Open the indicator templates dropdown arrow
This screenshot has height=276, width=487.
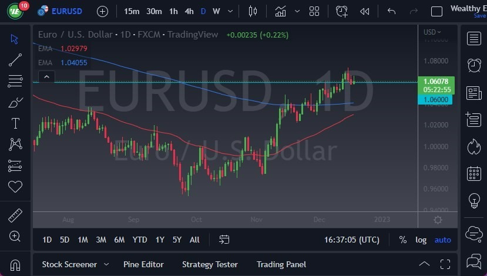click(297, 12)
